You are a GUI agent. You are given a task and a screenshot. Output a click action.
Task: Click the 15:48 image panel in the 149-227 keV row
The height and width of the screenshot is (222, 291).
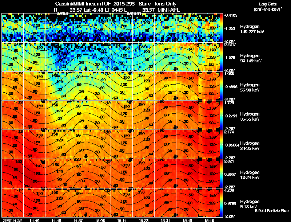coord(209,28)
